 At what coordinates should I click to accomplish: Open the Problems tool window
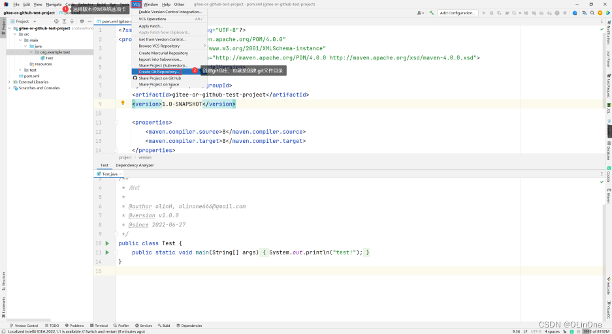74,326
